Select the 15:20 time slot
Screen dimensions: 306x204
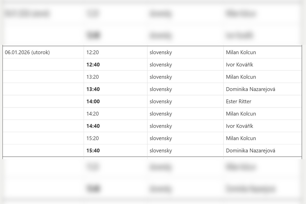pos(93,138)
